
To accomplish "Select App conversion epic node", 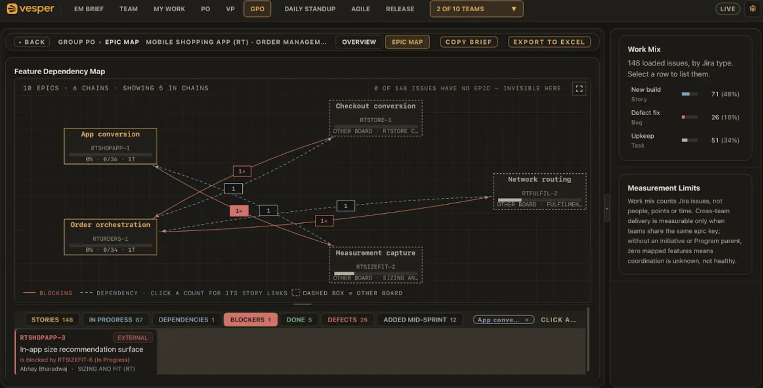I will click(x=111, y=146).
